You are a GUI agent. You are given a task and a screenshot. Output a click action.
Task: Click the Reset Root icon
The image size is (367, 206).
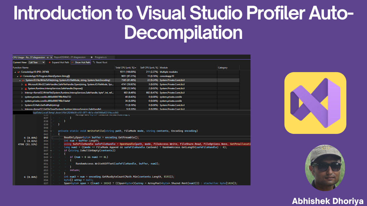pyautogui.click(x=94, y=62)
